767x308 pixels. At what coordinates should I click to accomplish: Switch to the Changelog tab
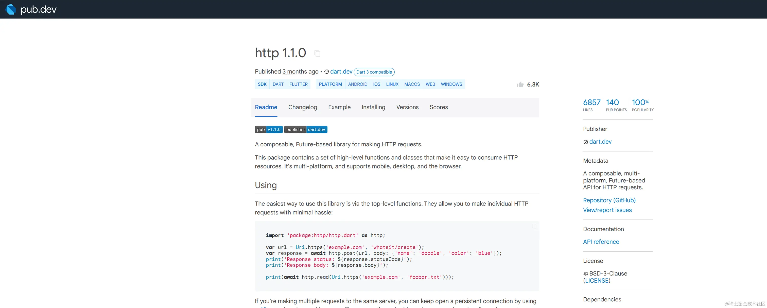(x=303, y=107)
